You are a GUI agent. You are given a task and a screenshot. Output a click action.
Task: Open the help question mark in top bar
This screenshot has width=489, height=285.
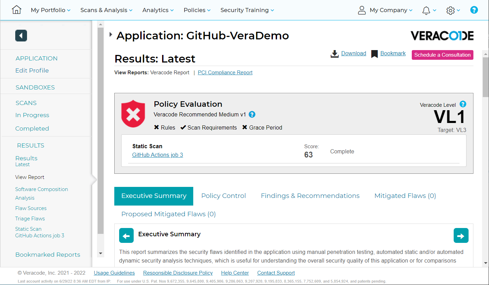point(474,10)
